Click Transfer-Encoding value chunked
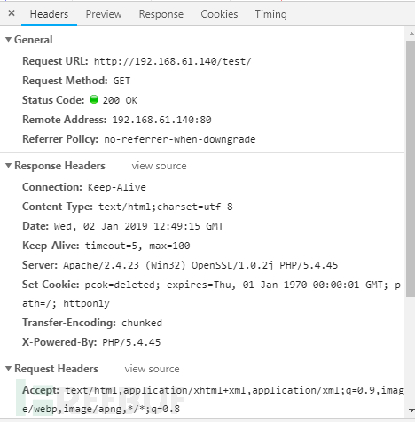The width and height of the screenshot is (415, 422). pos(142,323)
